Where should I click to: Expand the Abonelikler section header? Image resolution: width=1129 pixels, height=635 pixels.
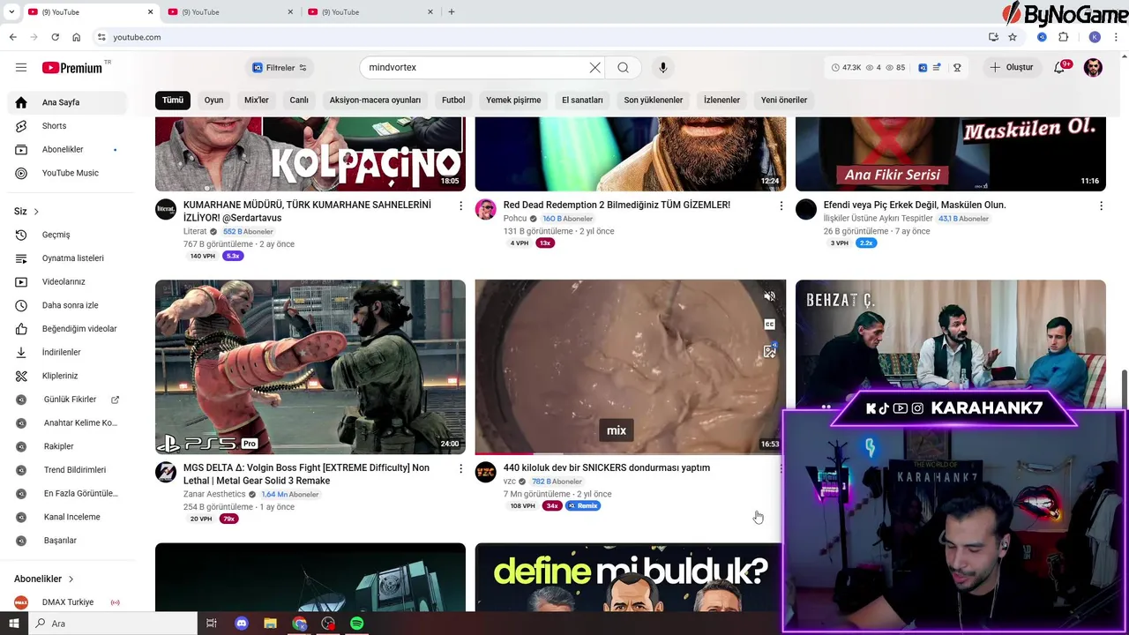coord(44,579)
